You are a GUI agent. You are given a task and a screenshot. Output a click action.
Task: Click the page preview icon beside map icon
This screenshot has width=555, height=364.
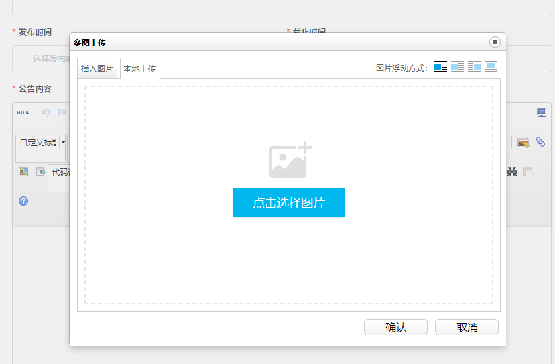pos(40,172)
